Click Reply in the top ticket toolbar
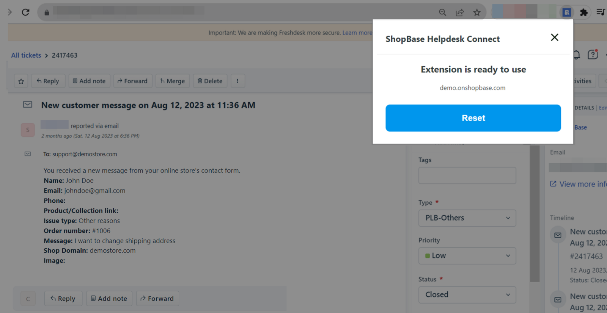Image resolution: width=607 pixels, height=313 pixels. coord(48,81)
